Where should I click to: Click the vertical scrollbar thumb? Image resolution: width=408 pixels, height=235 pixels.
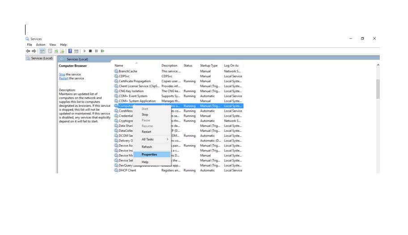click(378, 89)
